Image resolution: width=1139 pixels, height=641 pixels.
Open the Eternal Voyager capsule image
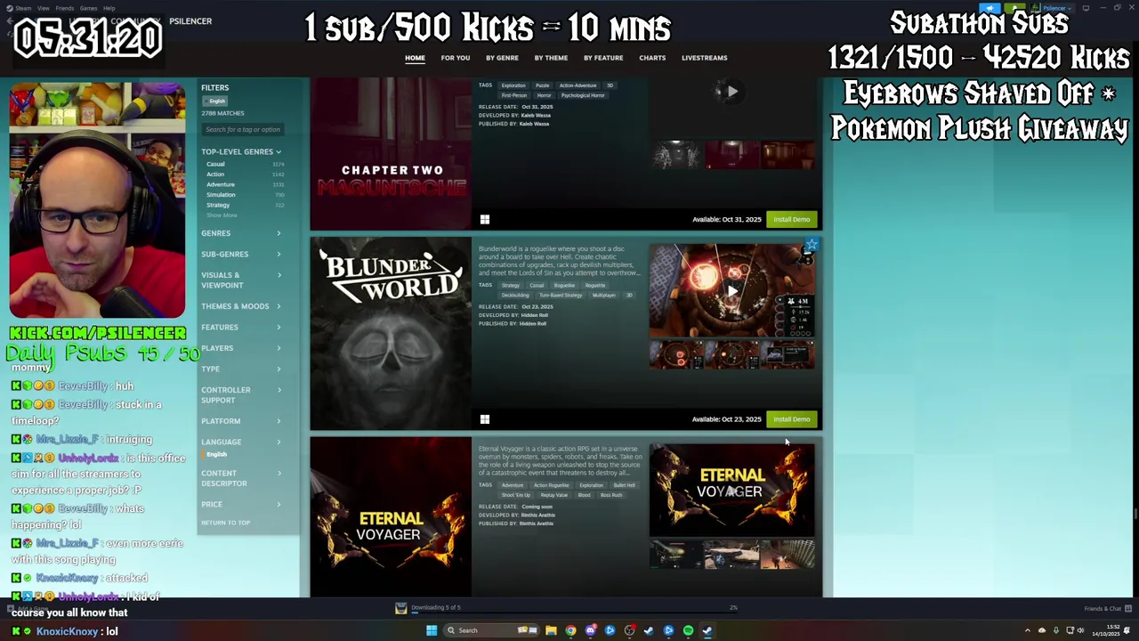point(391,516)
